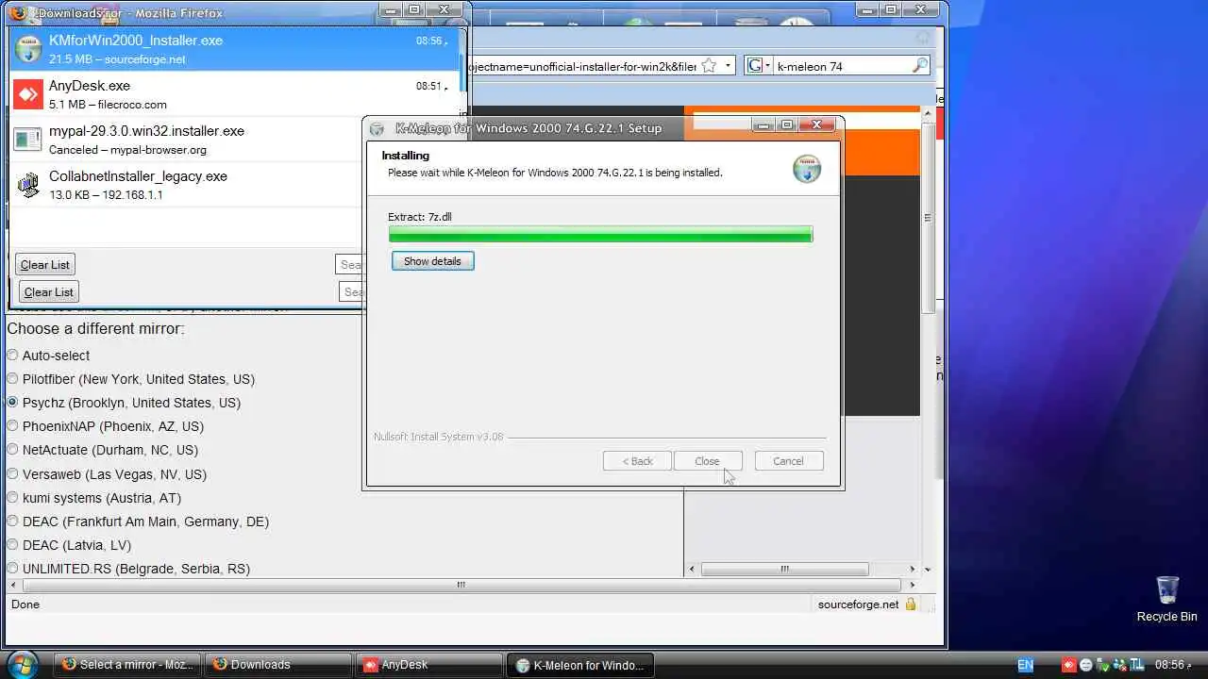The width and height of the screenshot is (1208, 679).
Task: Click the tray monitor icon with green check
Action: (x=1103, y=665)
